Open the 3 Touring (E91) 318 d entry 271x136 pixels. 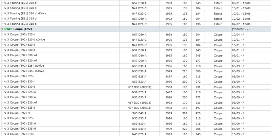click(x=22, y=24)
